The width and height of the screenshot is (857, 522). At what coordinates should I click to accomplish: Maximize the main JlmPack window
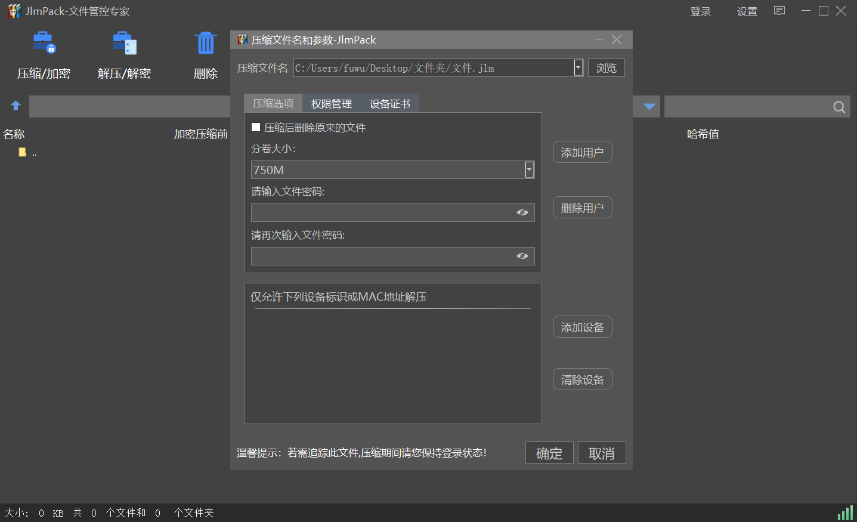coord(824,11)
